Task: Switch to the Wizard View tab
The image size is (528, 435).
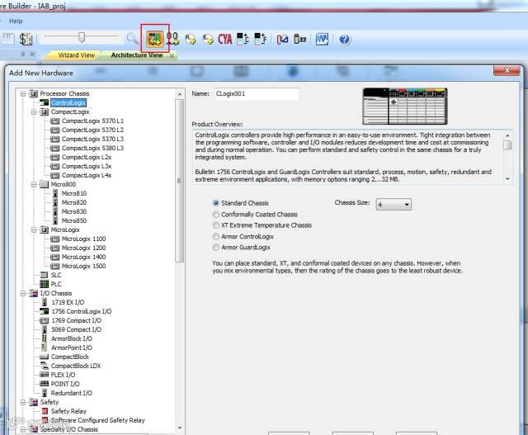Action: tap(77, 55)
